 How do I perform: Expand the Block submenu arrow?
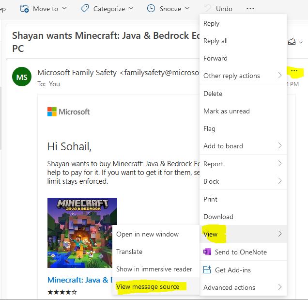pyautogui.click(x=280, y=181)
